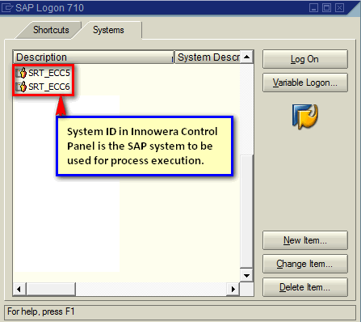Open the SAP Logon title bar system menu icon
361x322 pixels.
tap(7, 7)
